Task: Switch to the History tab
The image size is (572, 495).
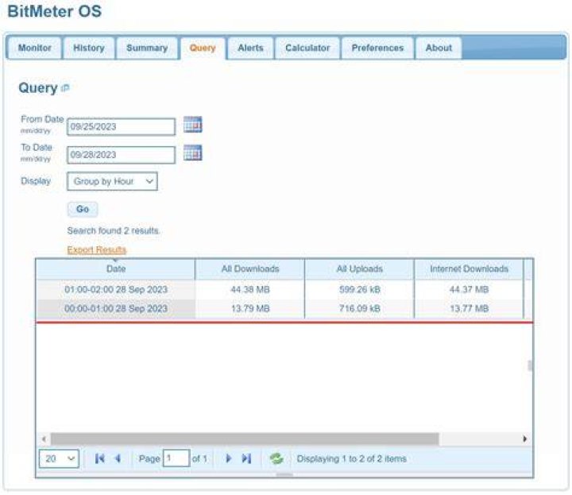Action: click(89, 48)
